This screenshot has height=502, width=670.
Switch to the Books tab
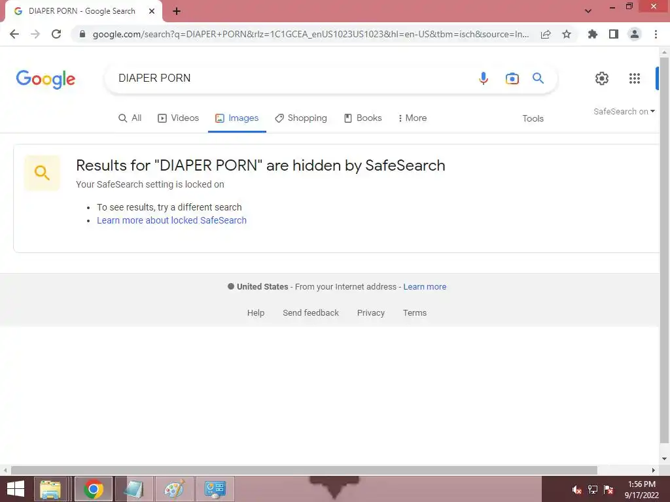click(362, 118)
